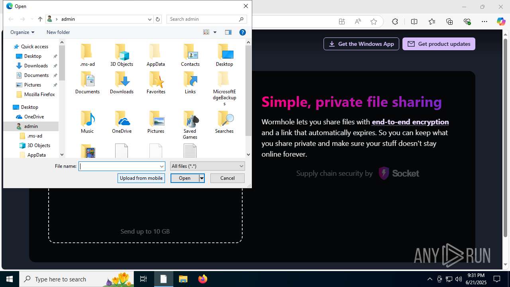Select Downloads under Quick access

[36, 66]
